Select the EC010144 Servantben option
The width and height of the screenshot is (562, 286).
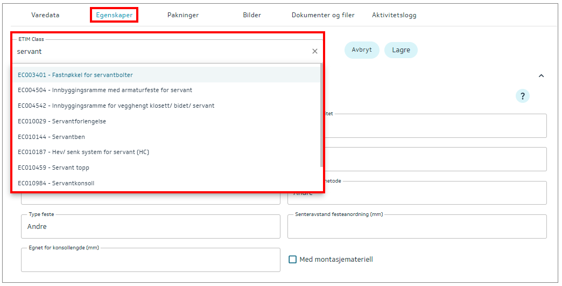click(51, 137)
